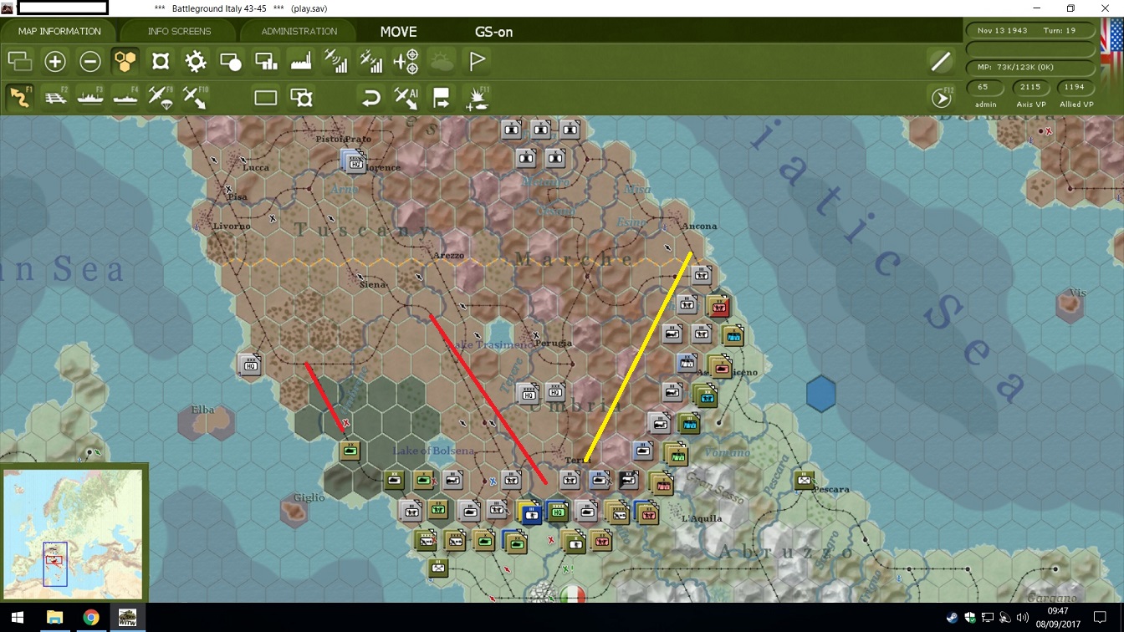Click the AI air mission icon
Viewport: 1124px width, 632px height.
click(x=406, y=98)
